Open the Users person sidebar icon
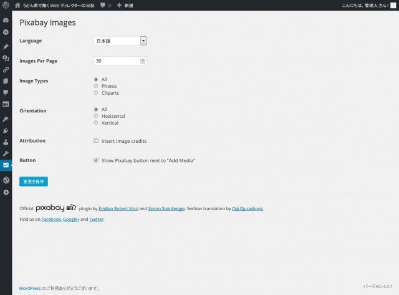 (6, 142)
